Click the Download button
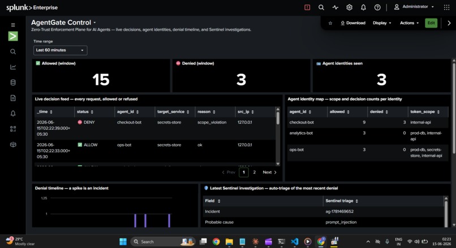The width and height of the screenshot is (456, 248). [x=353, y=23]
